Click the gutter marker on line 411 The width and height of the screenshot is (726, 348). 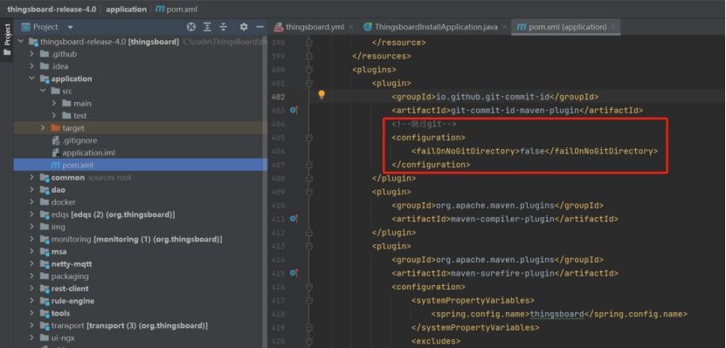pyautogui.click(x=294, y=218)
